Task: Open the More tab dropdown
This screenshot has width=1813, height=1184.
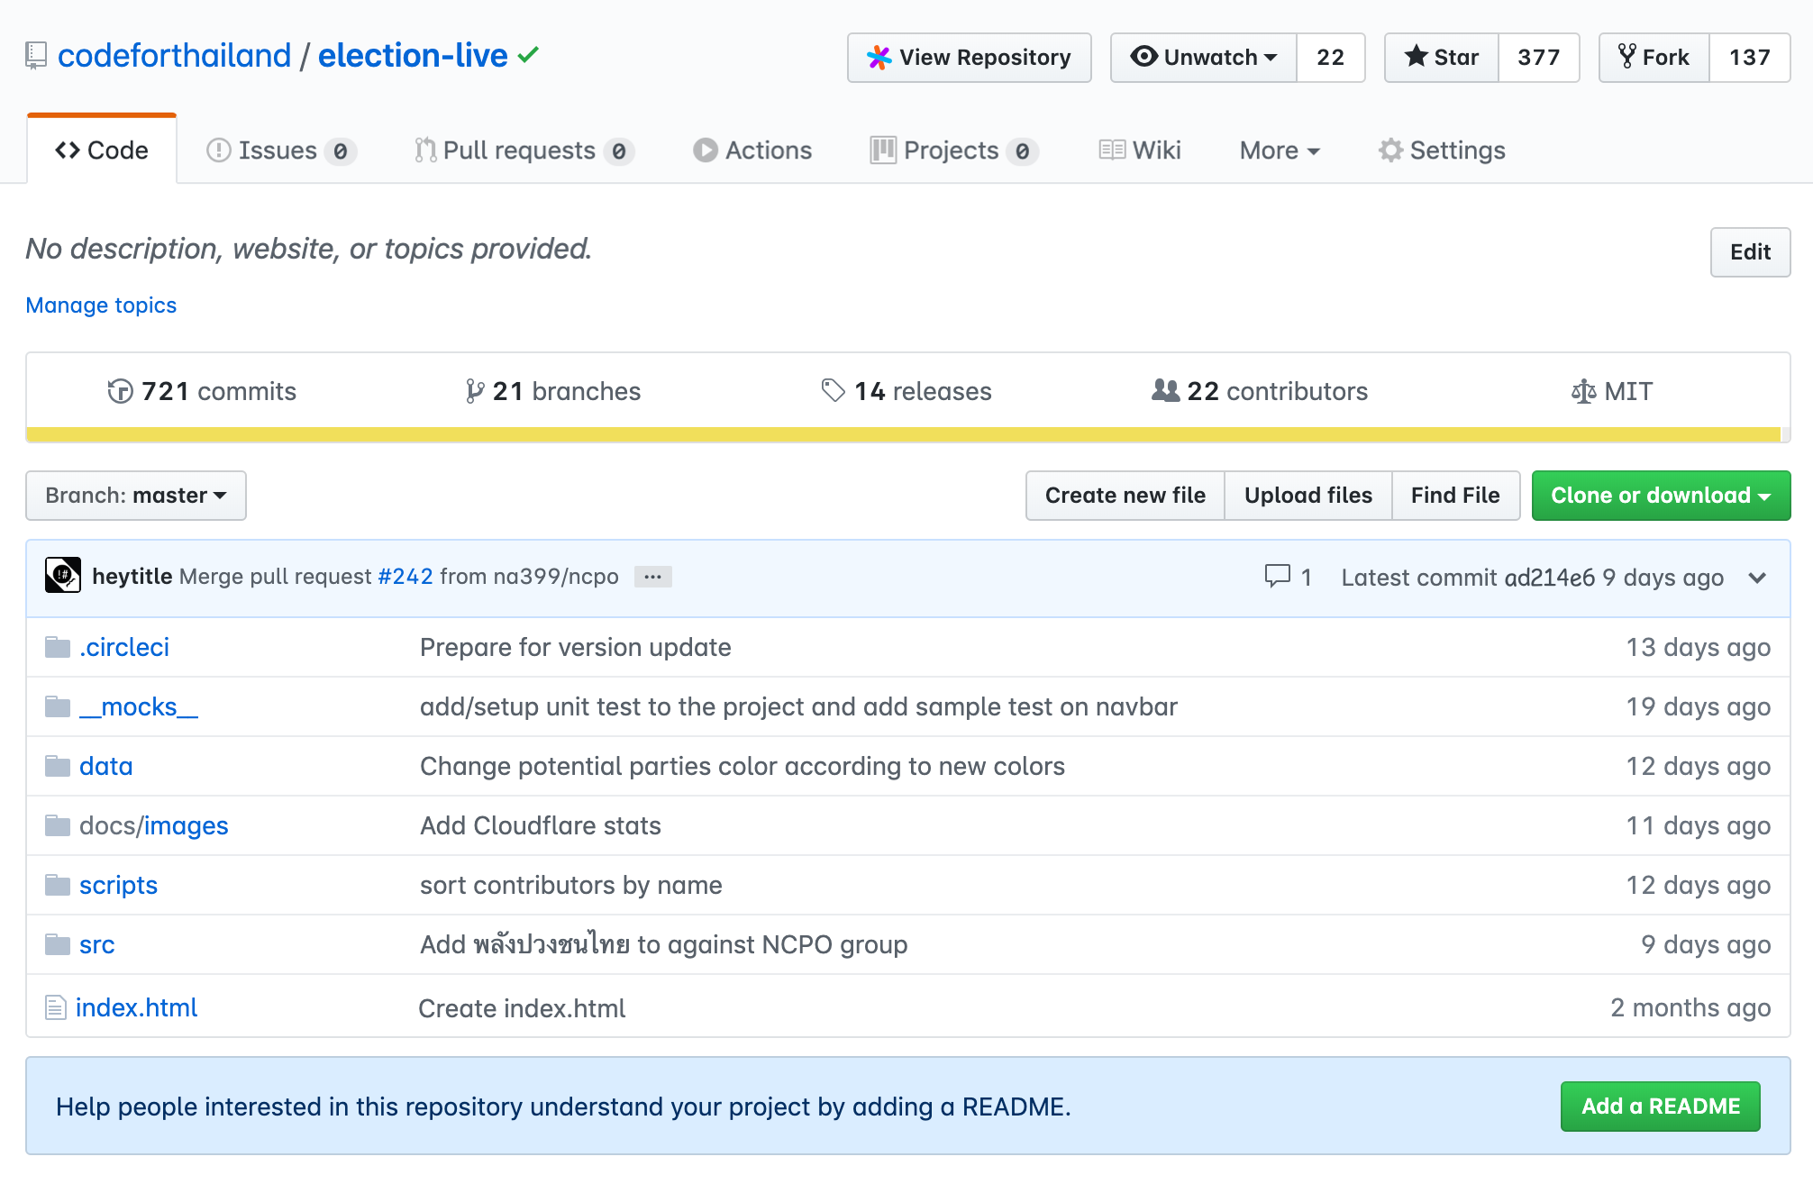Action: 1280,150
